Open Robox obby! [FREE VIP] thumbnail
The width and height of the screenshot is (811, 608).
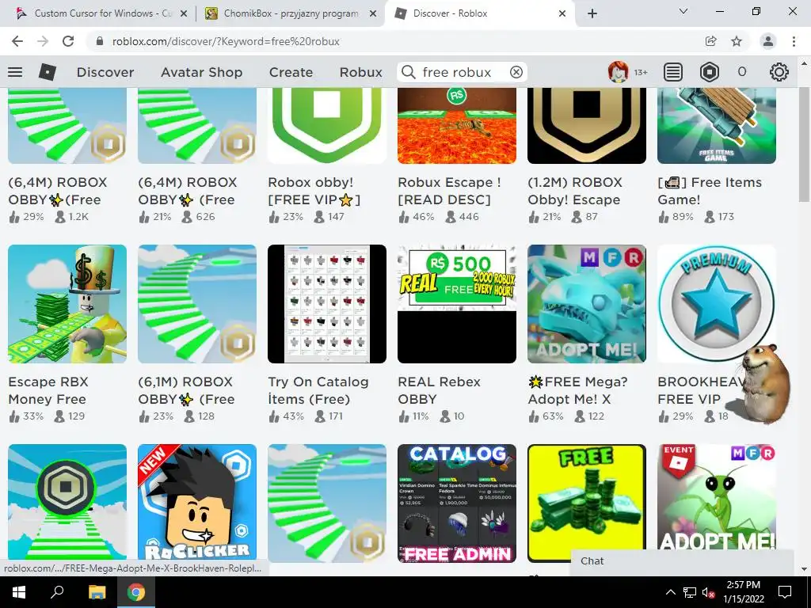point(327,126)
